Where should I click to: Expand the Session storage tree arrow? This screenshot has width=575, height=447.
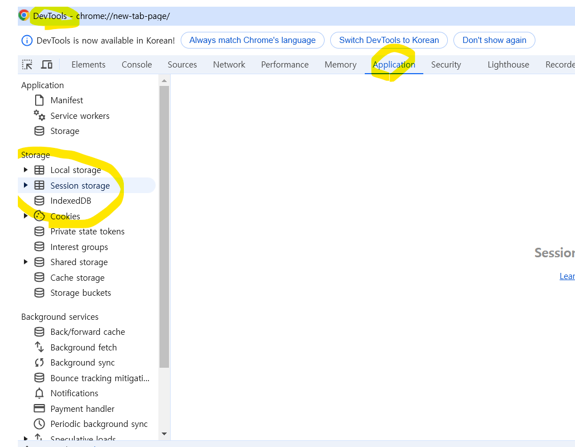pos(26,185)
